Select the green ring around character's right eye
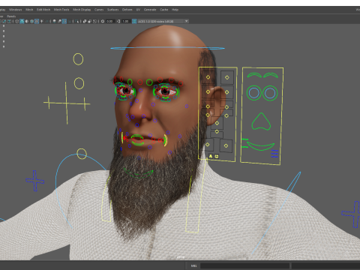Viewport: 360px width, 270px height. pyautogui.click(x=124, y=91)
